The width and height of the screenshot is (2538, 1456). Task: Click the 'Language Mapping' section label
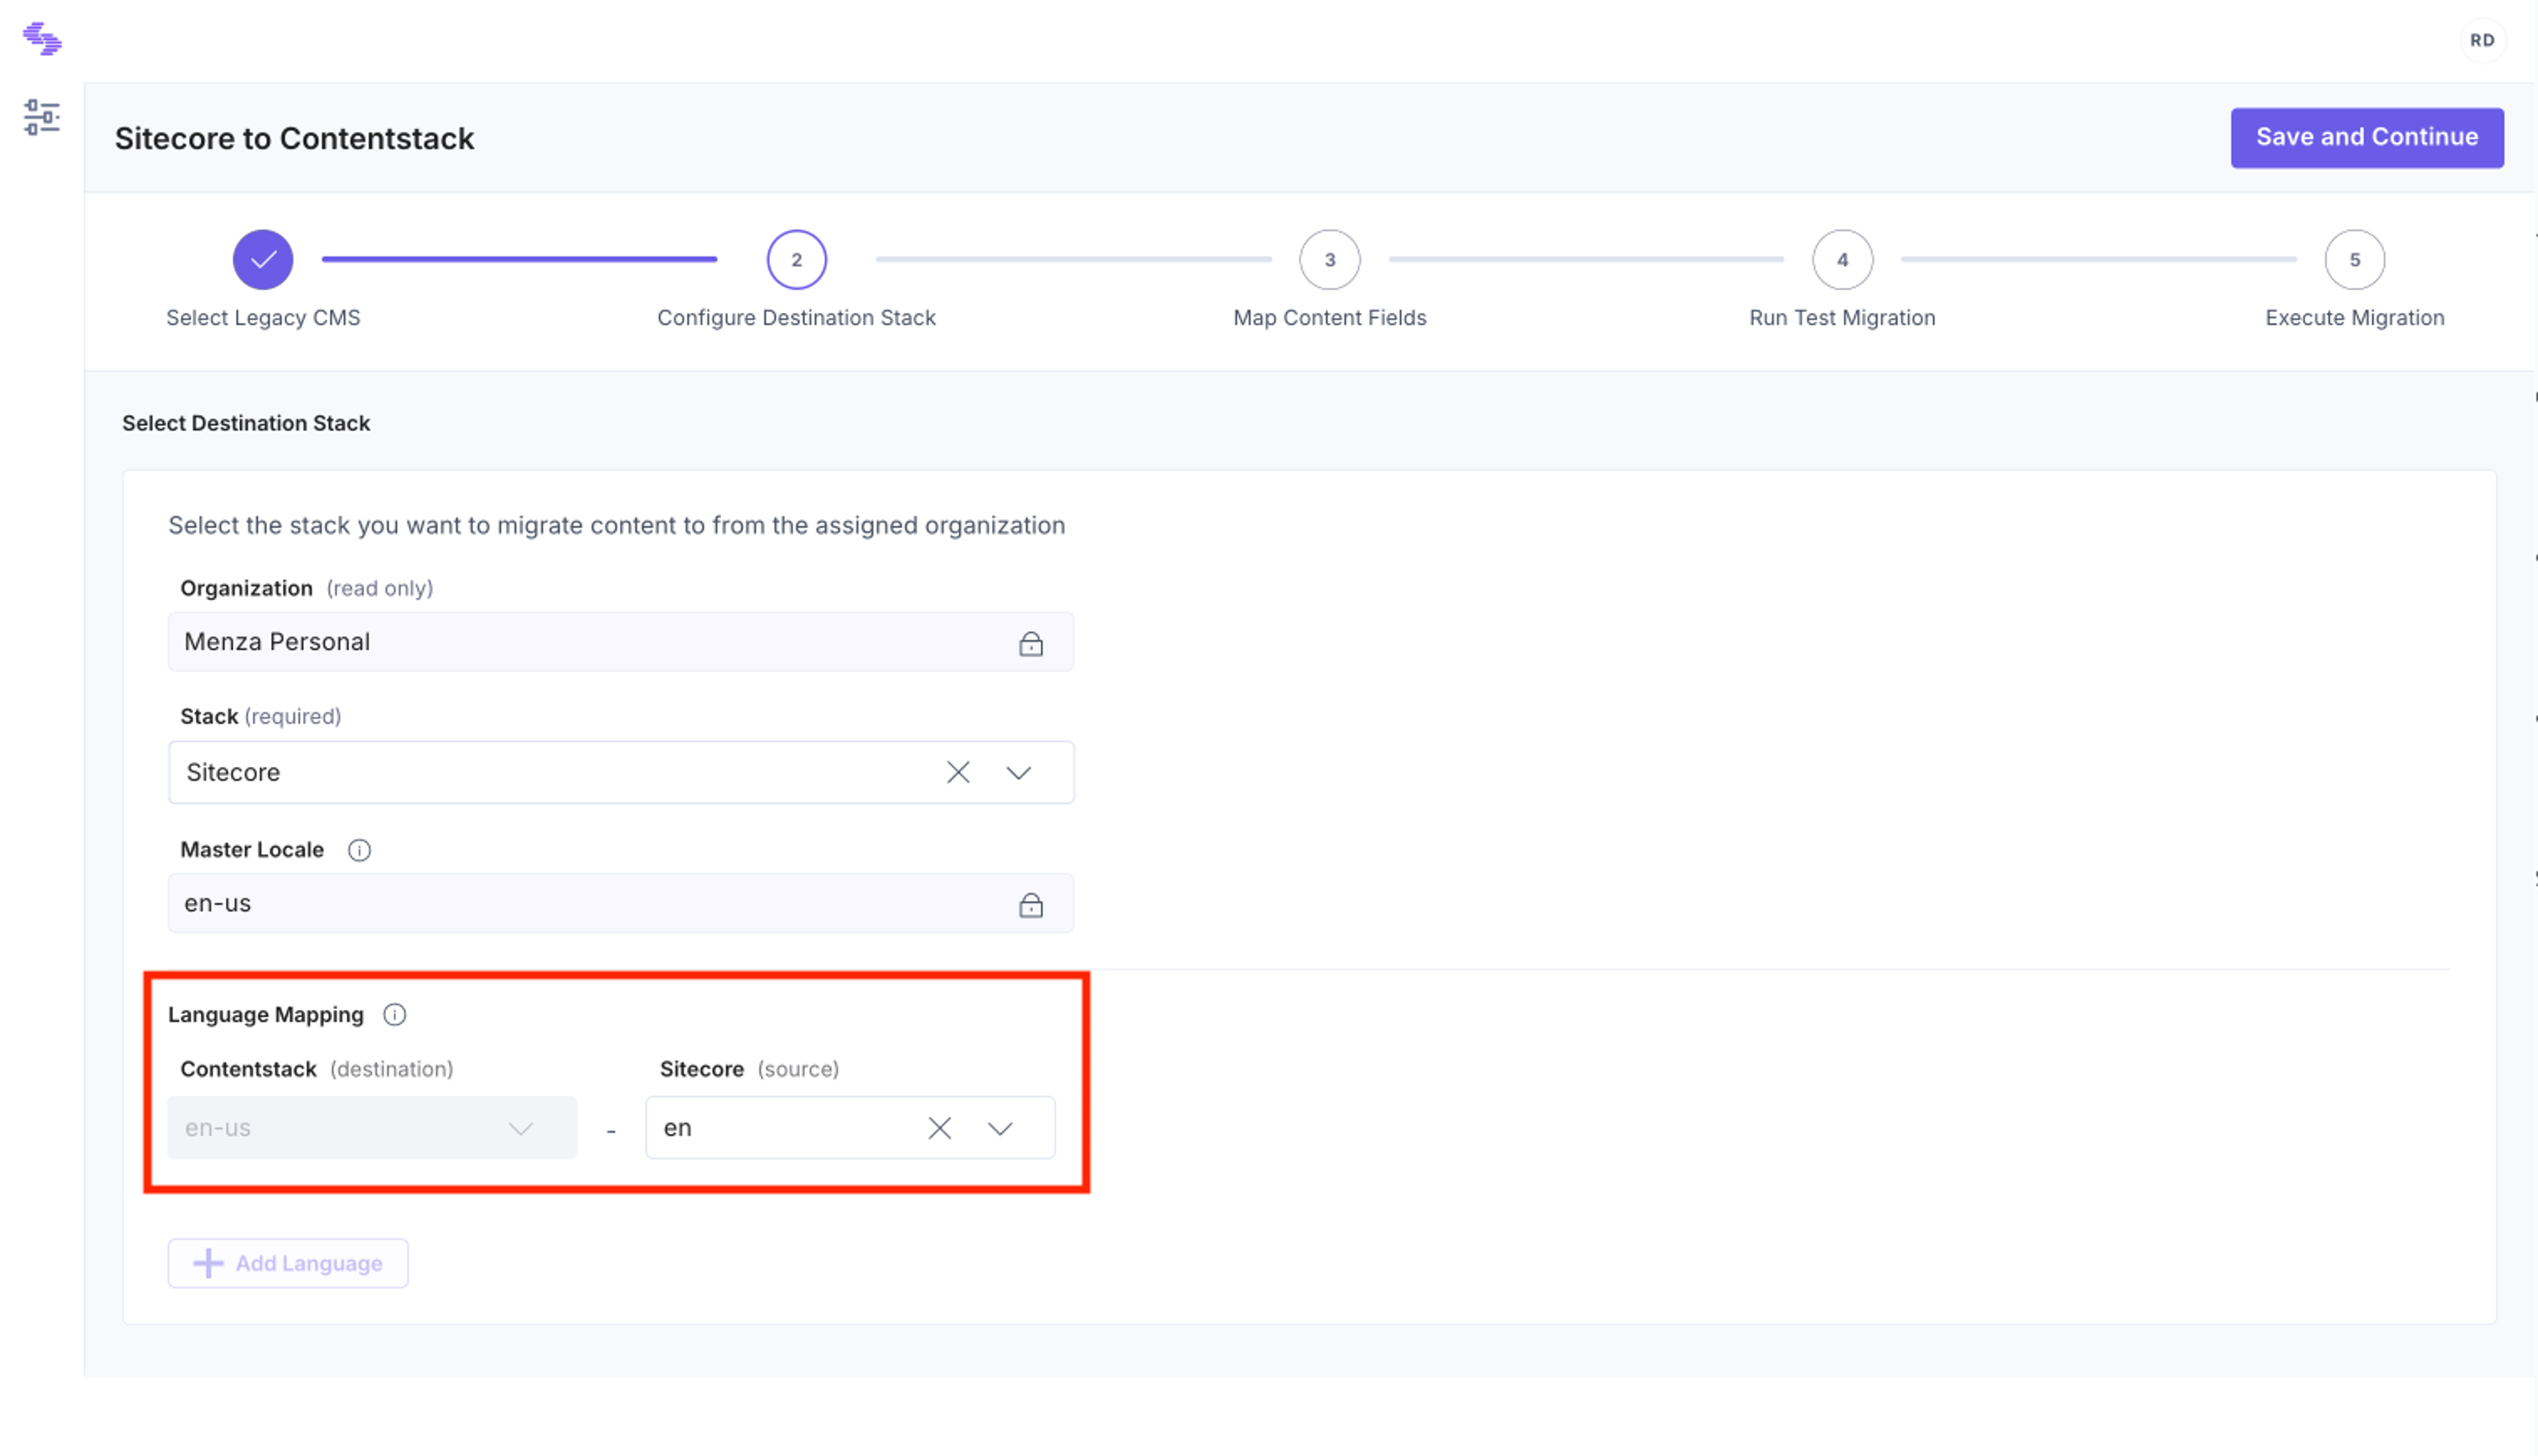(266, 1015)
